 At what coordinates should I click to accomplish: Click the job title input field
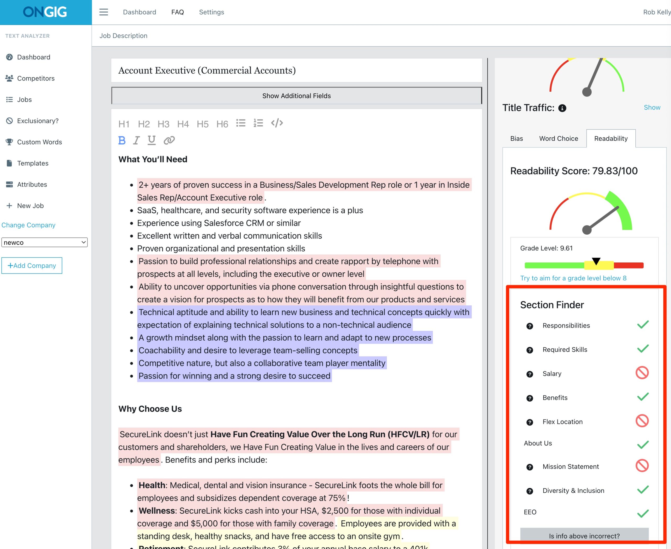coord(296,70)
